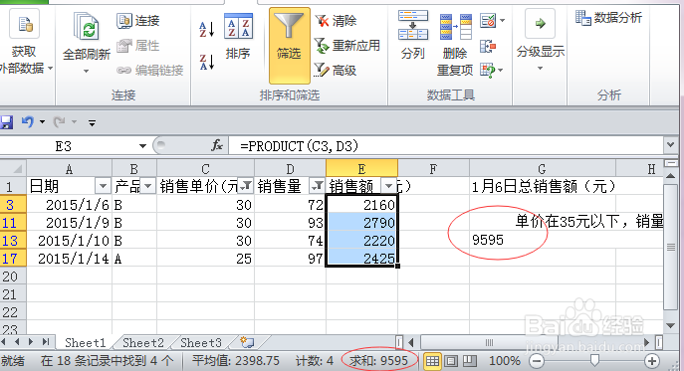684x371 pixels.
Task: Select cell with date 2015/1/14
Action: [69, 259]
